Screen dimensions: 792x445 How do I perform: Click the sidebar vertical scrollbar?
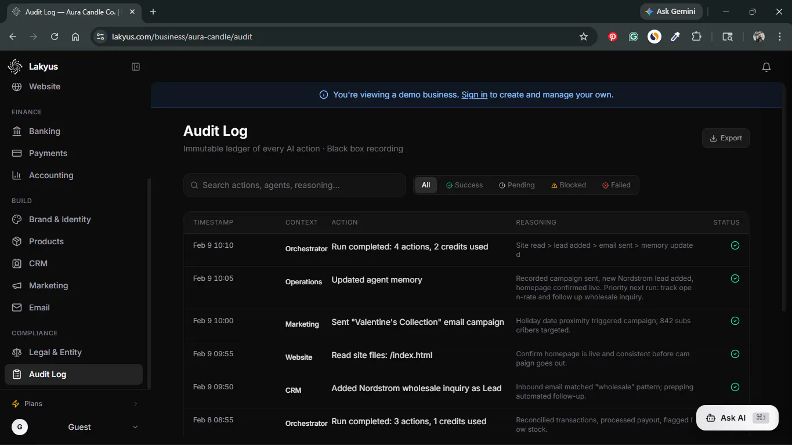[x=149, y=283]
